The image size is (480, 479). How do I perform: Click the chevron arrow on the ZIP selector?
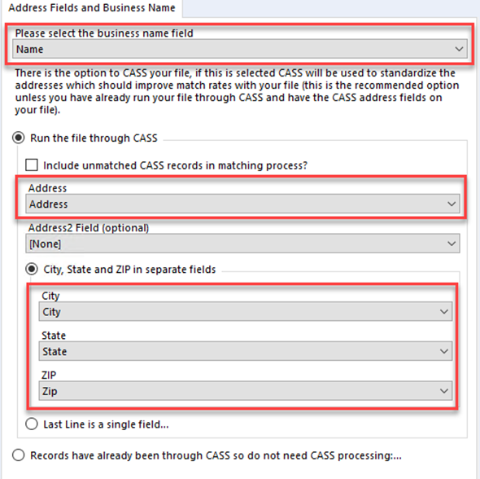click(444, 391)
